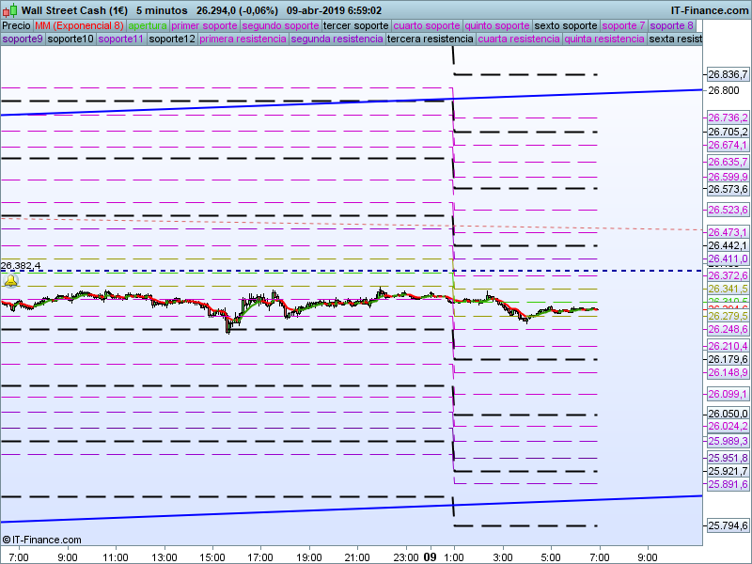This screenshot has height=564, width=752.
Task: Select the MM (Exponencial 8) legend label
Action: tap(79, 26)
